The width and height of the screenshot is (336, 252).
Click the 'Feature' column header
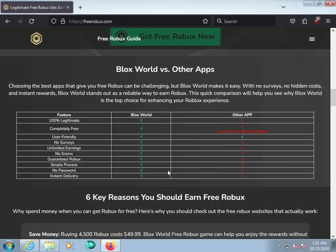(x=64, y=115)
